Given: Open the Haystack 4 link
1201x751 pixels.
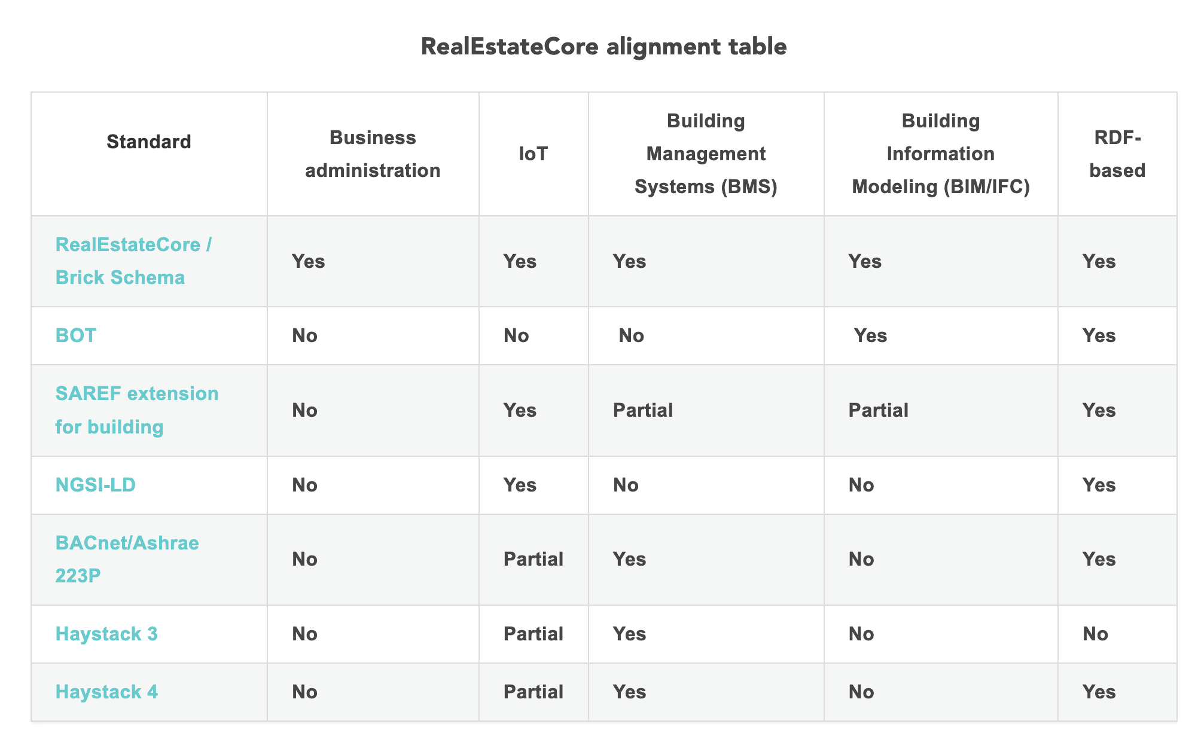Looking at the screenshot, I should (106, 692).
